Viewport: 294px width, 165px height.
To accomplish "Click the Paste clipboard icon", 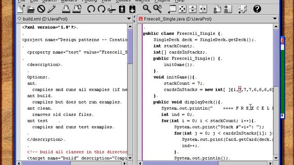I will [132, 9].
